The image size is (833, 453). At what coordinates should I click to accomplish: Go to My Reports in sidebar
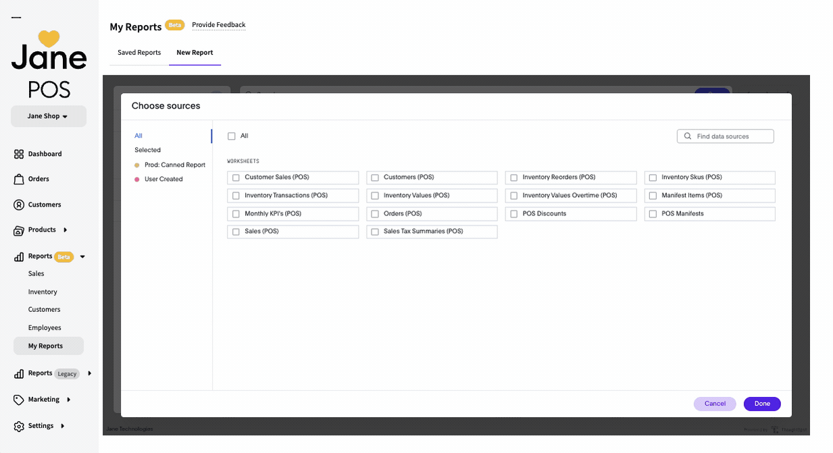tap(49, 346)
